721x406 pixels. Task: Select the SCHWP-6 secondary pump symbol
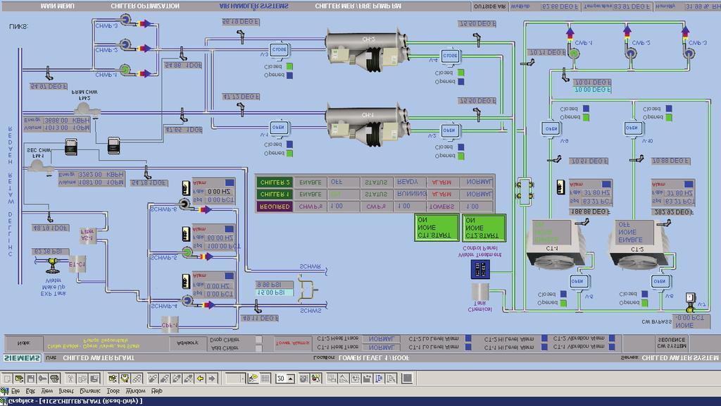point(184,204)
